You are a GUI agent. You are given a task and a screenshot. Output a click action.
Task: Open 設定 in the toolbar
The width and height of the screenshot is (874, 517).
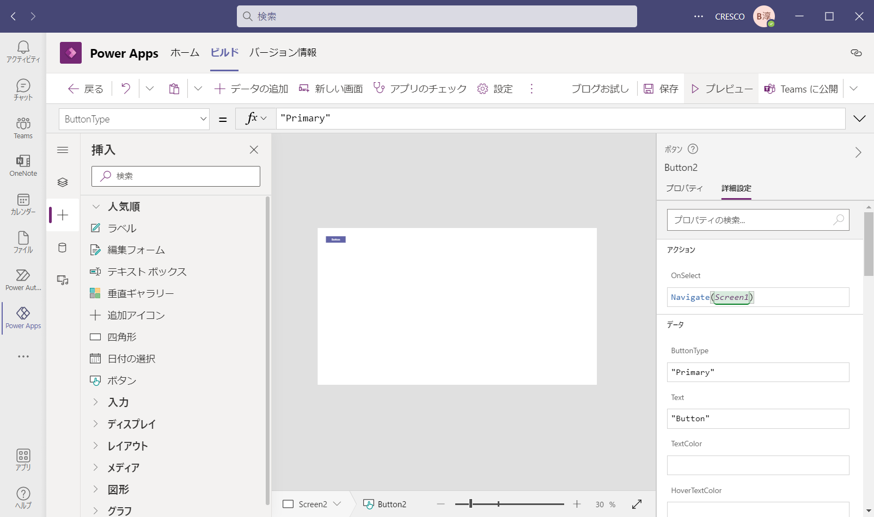click(495, 89)
